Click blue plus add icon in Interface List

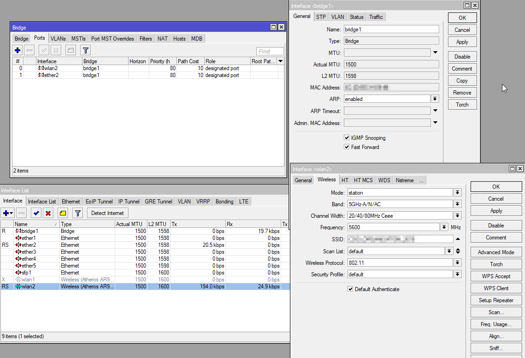[7, 213]
